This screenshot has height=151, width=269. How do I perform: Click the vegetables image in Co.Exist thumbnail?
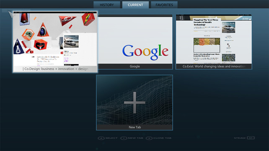[207, 42]
